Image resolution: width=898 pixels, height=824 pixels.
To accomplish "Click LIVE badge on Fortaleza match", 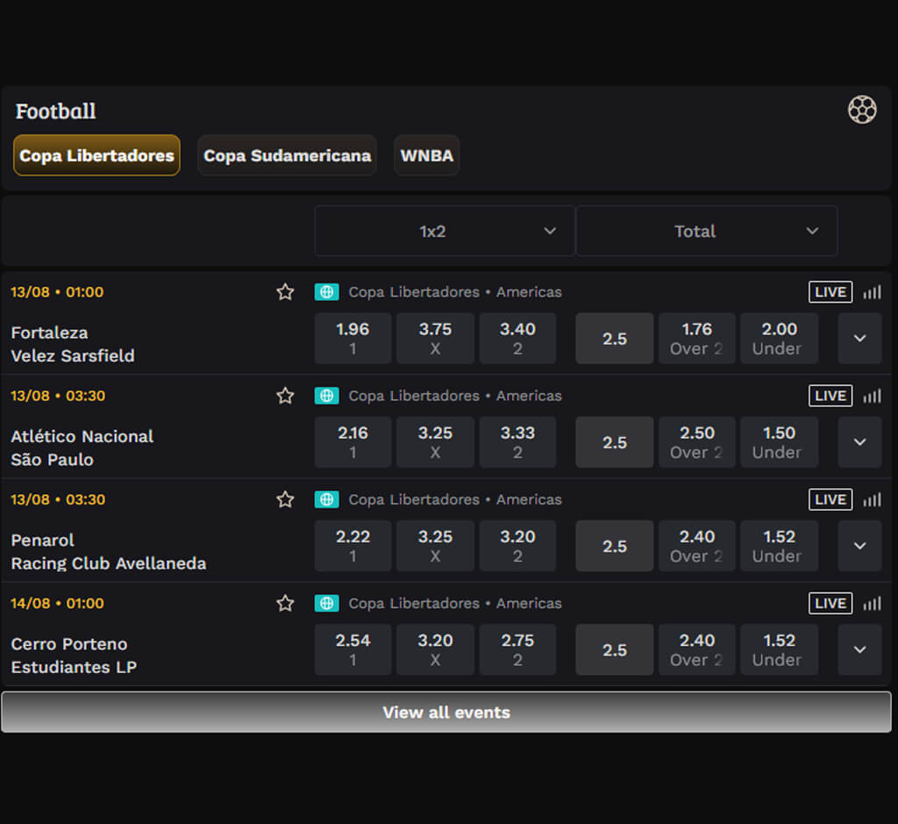I will [x=830, y=292].
